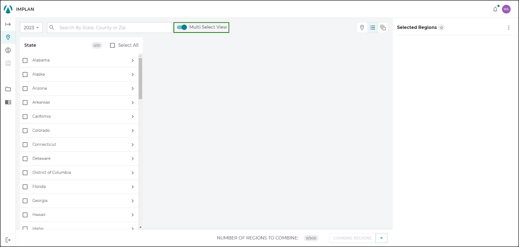Screen dimensions: 519x247
Task: Switch to map view pin icon
Action: tap(362, 28)
